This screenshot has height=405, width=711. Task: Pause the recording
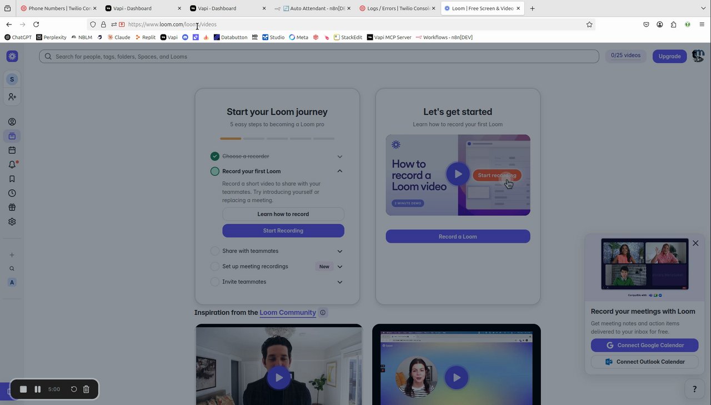tap(38, 389)
